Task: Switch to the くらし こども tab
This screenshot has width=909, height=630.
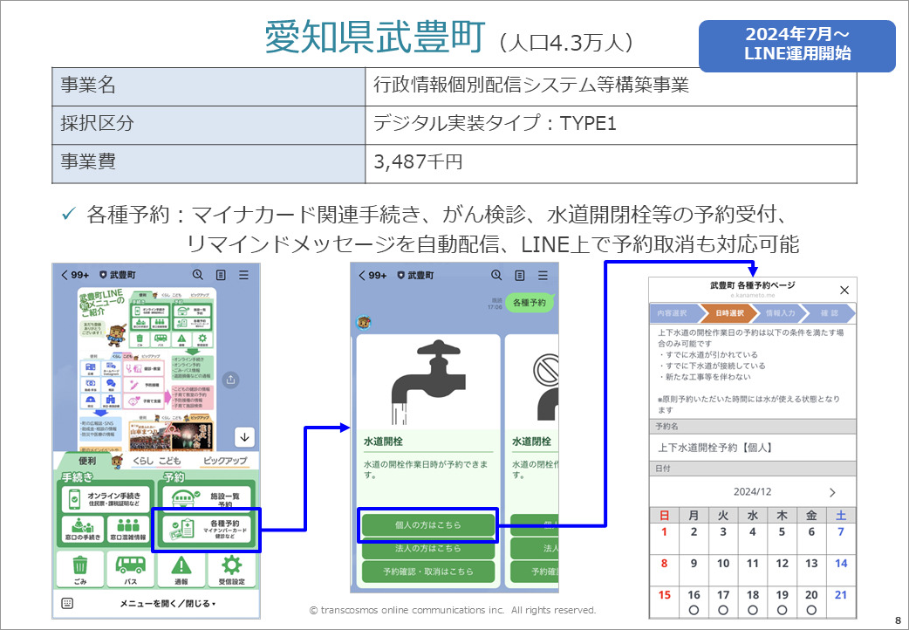Action: pyautogui.click(x=156, y=461)
